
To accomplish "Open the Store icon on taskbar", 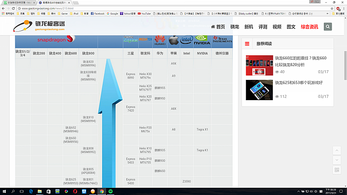I will point(49,192).
